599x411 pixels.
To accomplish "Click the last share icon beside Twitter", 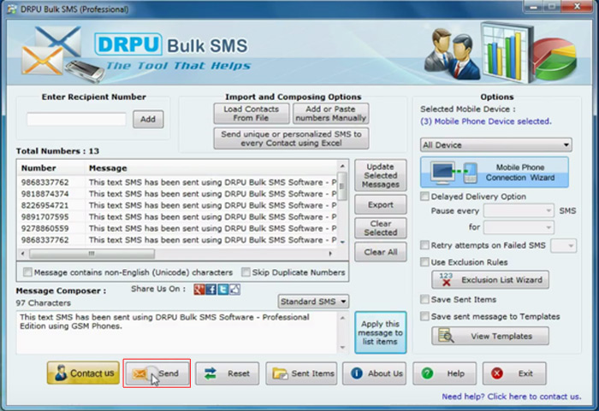I will (234, 290).
